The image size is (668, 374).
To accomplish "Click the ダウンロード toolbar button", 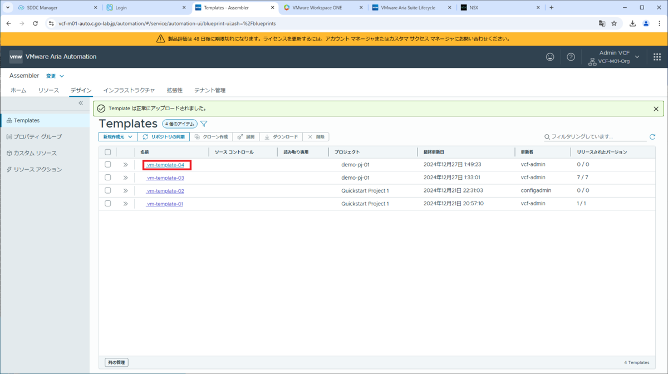I will (x=281, y=136).
